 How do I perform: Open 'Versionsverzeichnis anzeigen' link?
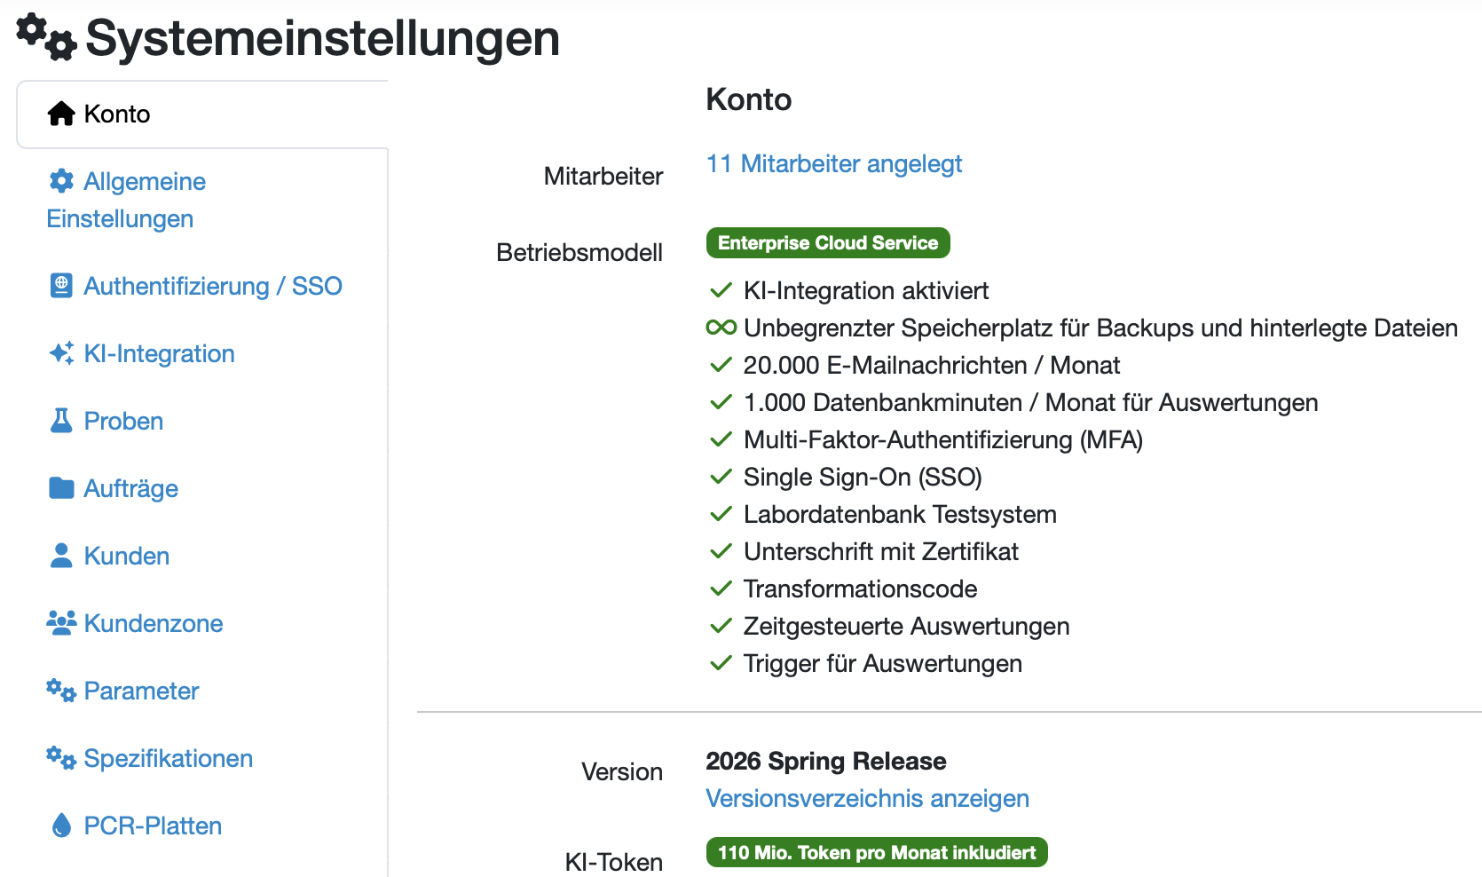(x=867, y=799)
